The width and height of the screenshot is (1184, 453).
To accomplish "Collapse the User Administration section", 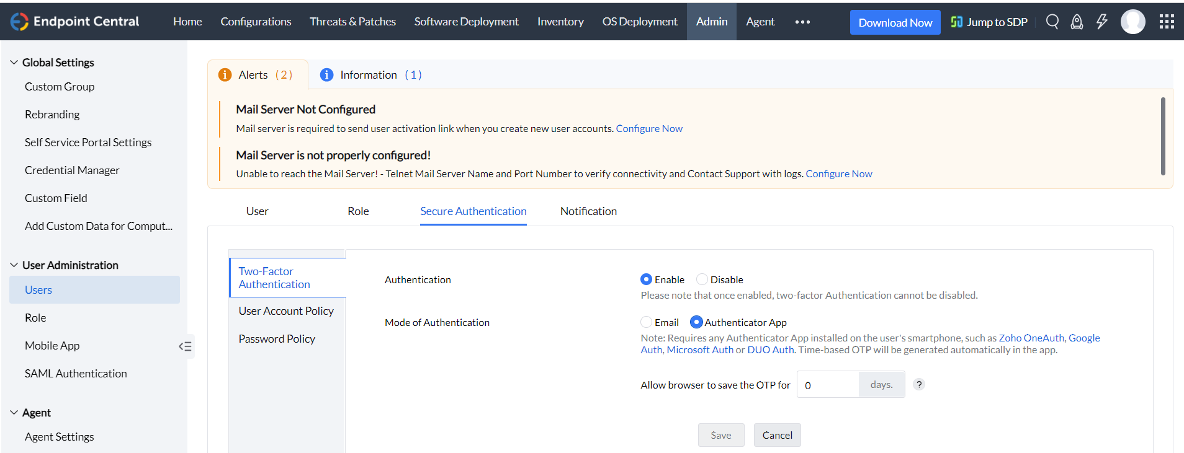I will (x=14, y=265).
